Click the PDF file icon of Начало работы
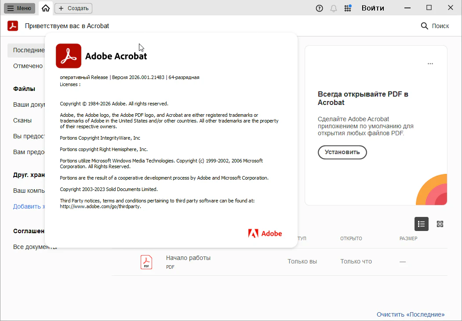462x321 pixels. coord(146,262)
